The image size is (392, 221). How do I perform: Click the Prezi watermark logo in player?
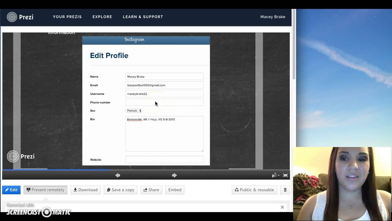pos(21,157)
